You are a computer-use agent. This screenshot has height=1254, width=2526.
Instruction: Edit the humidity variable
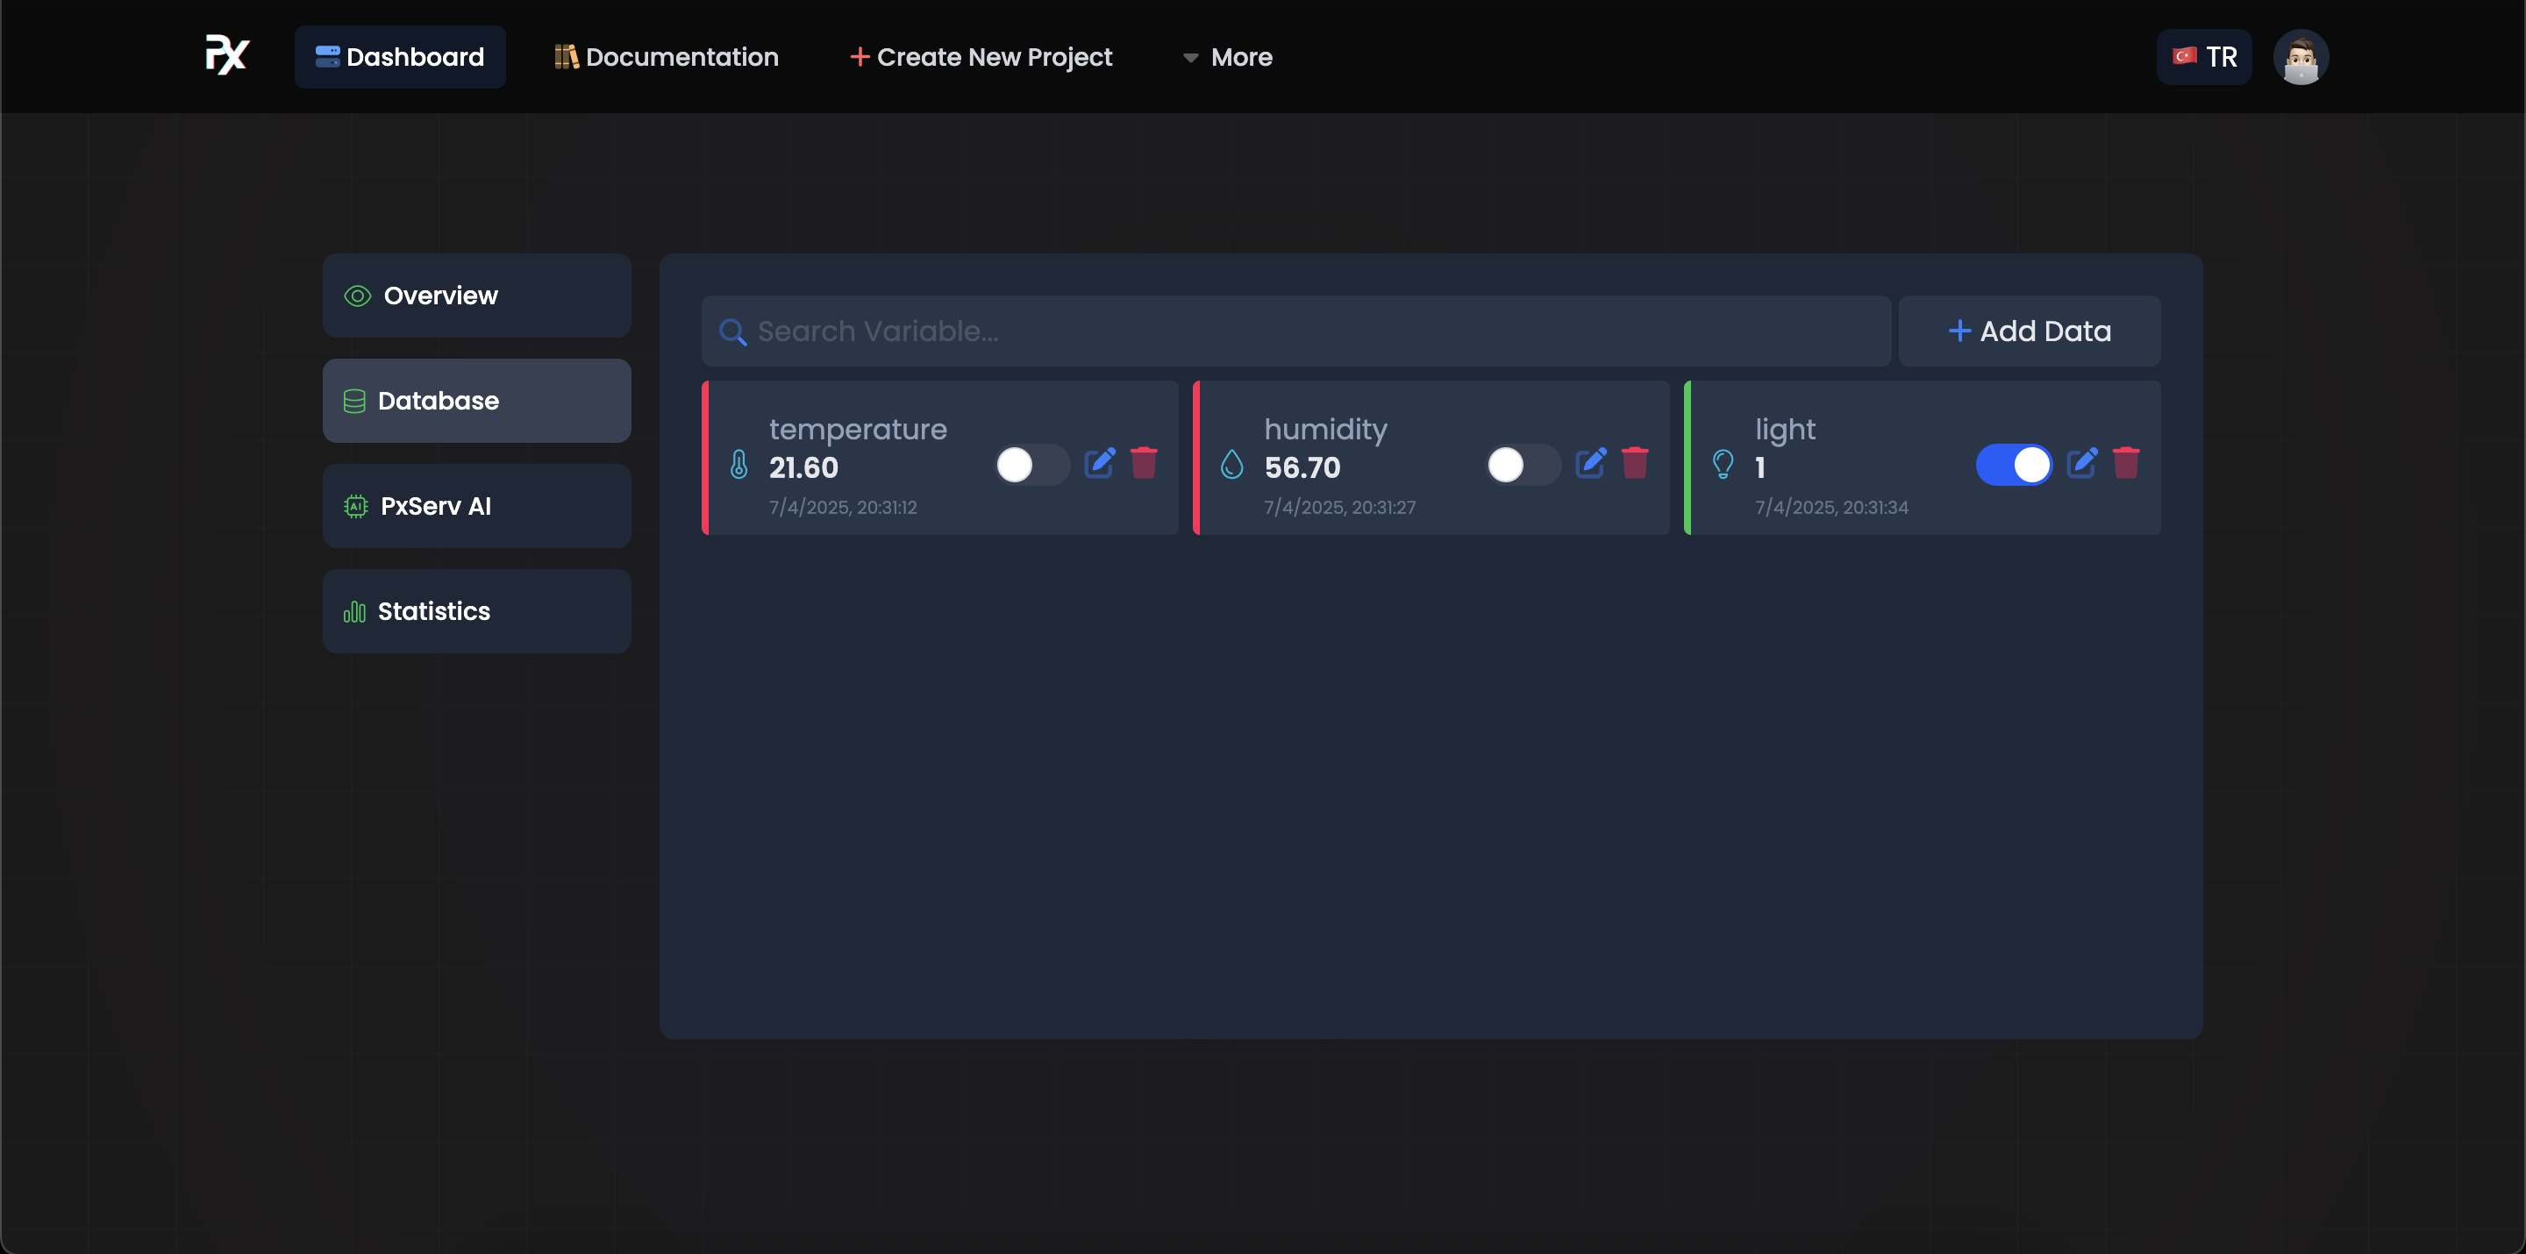pyautogui.click(x=1590, y=462)
